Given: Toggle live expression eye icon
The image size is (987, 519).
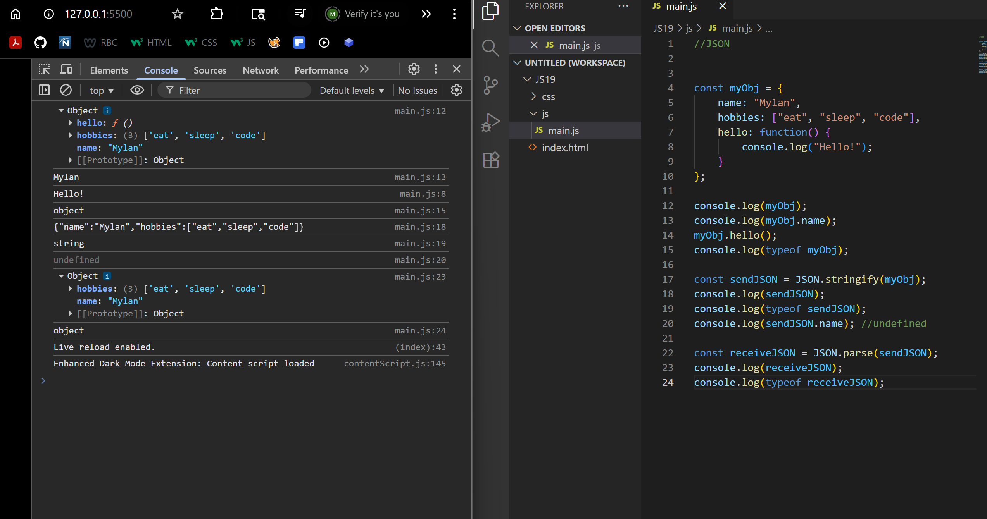Looking at the screenshot, I should tap(137, 90).
